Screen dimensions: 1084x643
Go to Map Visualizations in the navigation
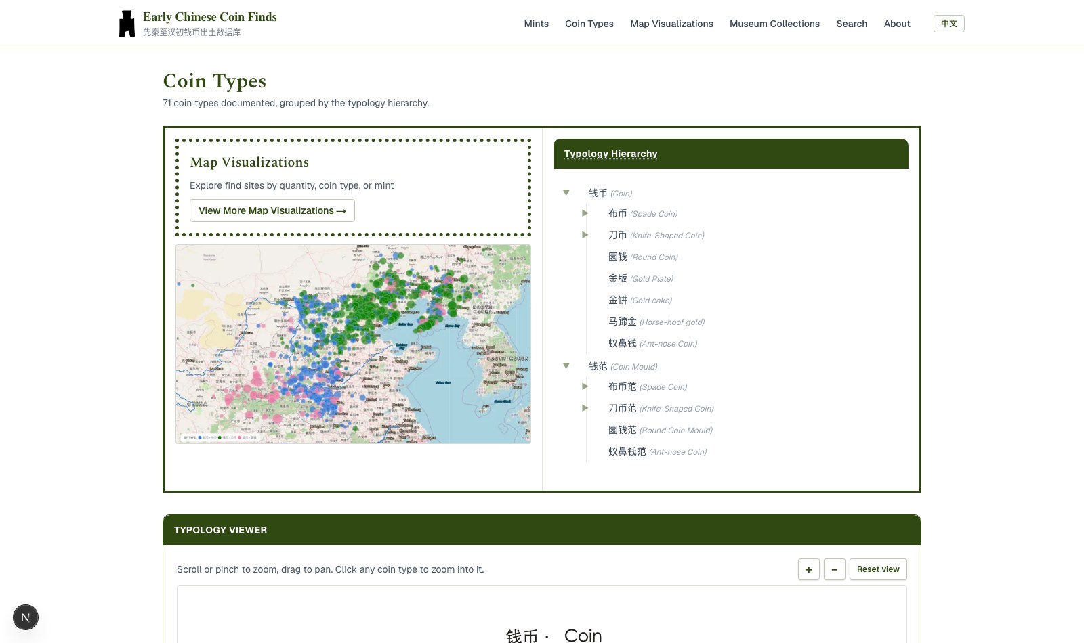(671, 24)
